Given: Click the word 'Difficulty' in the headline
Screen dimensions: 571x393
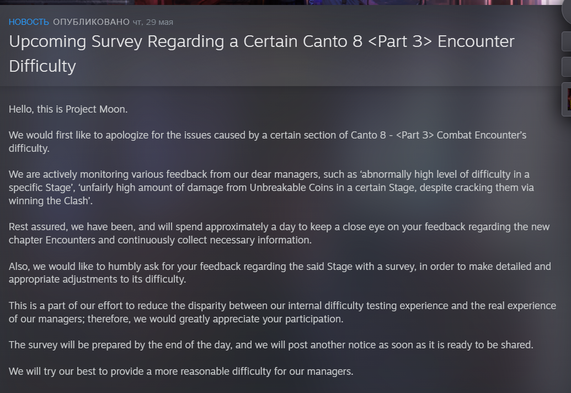Looking at the screenshot, I should (x=42, y=67).
